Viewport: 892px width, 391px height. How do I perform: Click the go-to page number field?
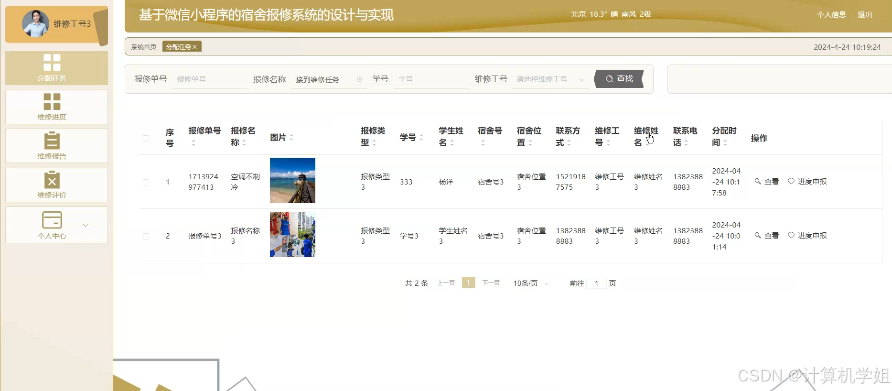[x=596, y=283]
